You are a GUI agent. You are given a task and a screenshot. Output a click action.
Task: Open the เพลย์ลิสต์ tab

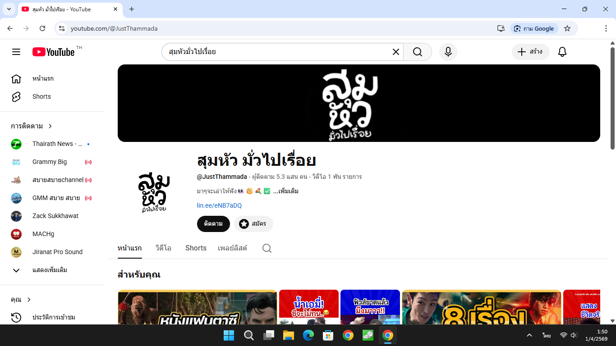tap(232, 248)
